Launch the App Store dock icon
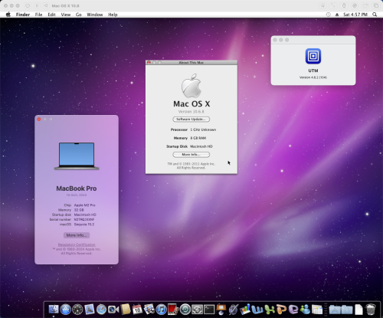This screenshot has width=383, height=318. [65, 310]
